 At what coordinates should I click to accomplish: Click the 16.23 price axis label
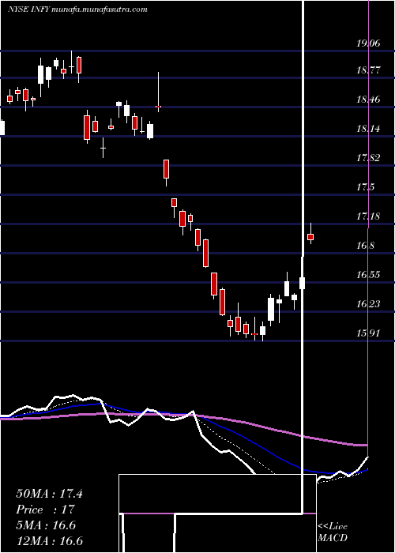368,303
